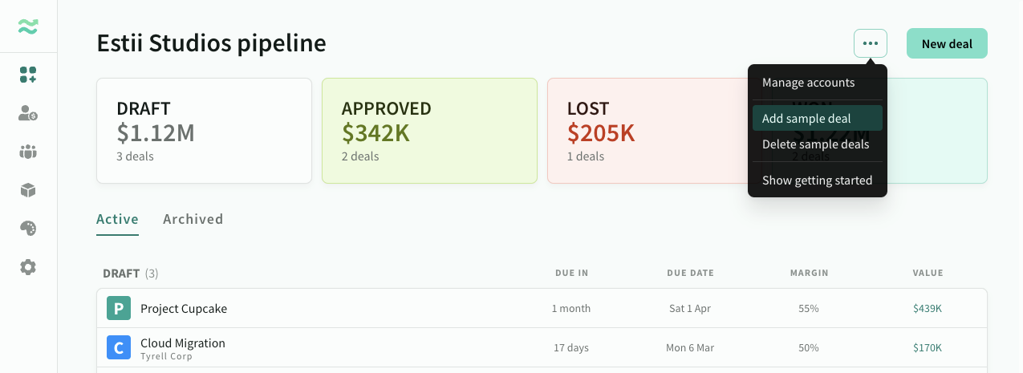Open the team people sidebar icon
Viewport: 1023px width, 373px height.
point(28,152)
